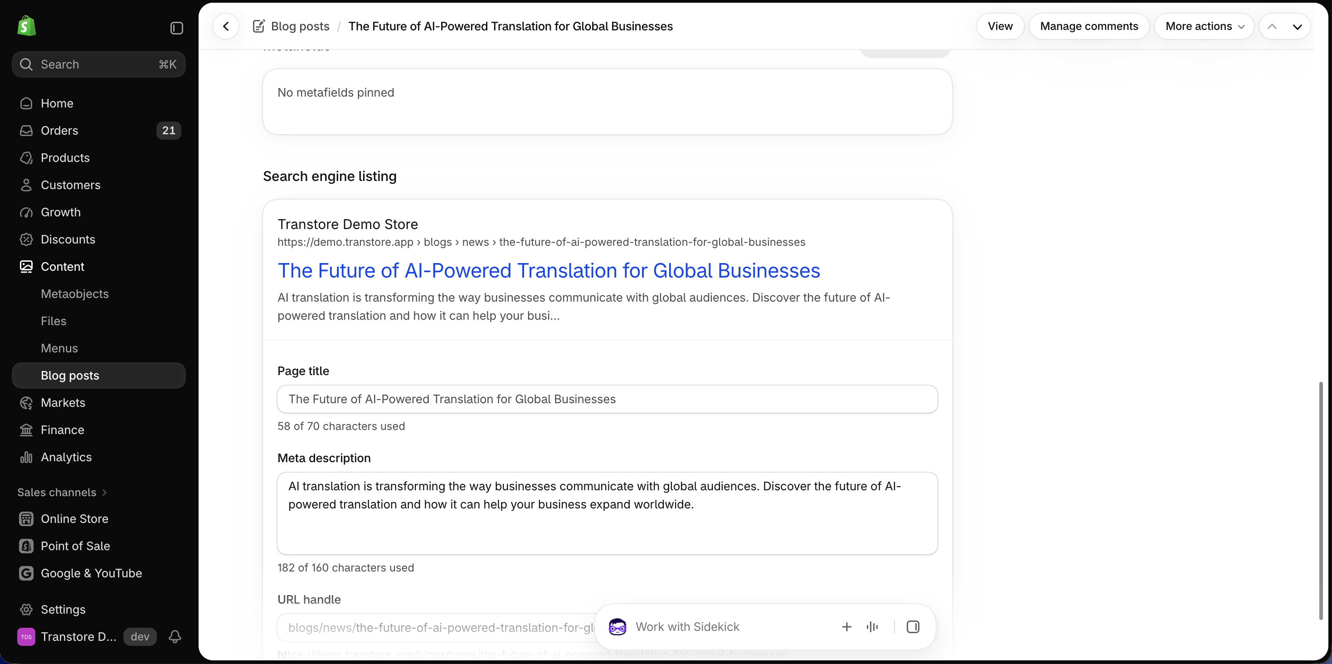Open Markets in the sidebar
This screenshot has height=664, width=1332.
point(98,402)
